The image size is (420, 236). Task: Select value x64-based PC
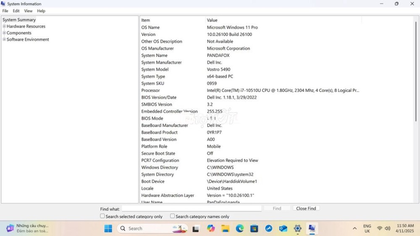(x=220, y=76)
